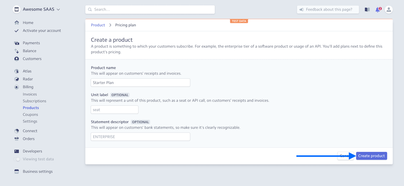The image size is (404, 186).
Task: Click the Product name input field
Action: click(140, 83)
